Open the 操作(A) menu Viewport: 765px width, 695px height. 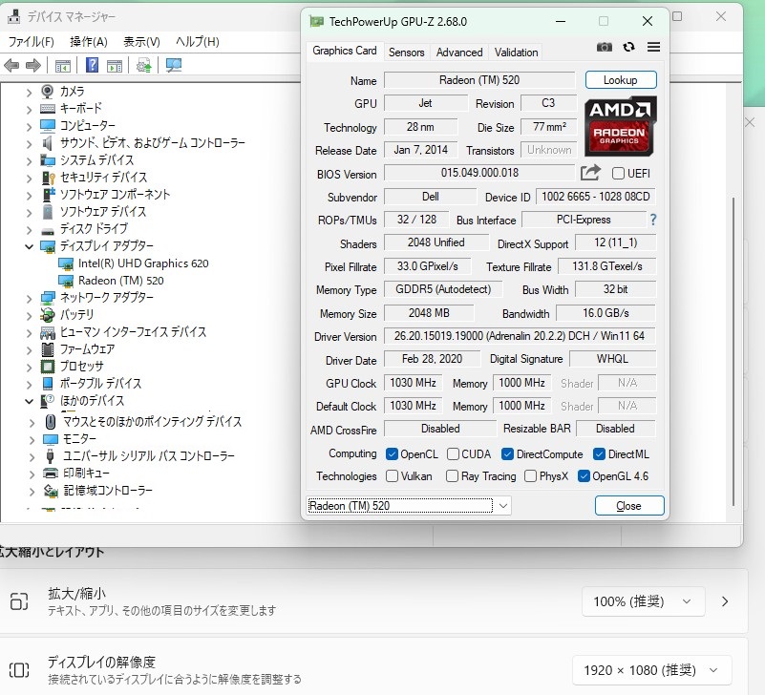click(88, 42)
